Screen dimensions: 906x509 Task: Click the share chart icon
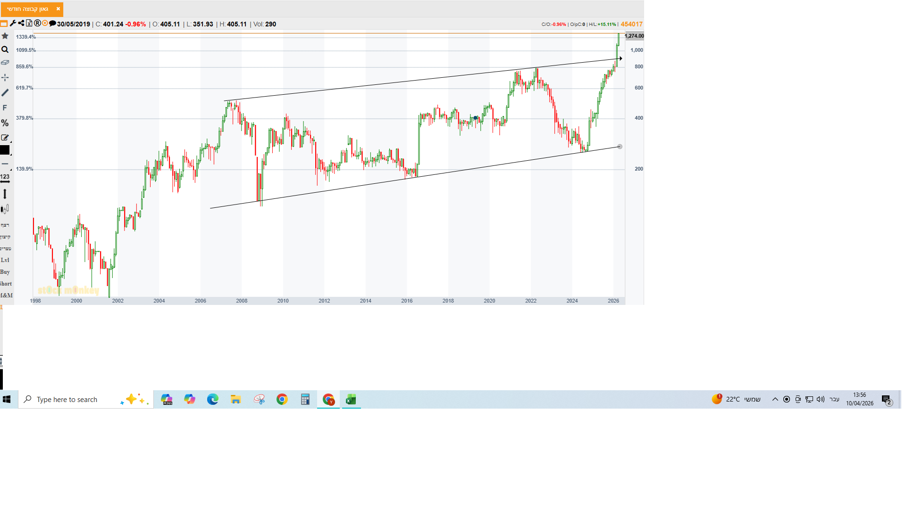21,24
